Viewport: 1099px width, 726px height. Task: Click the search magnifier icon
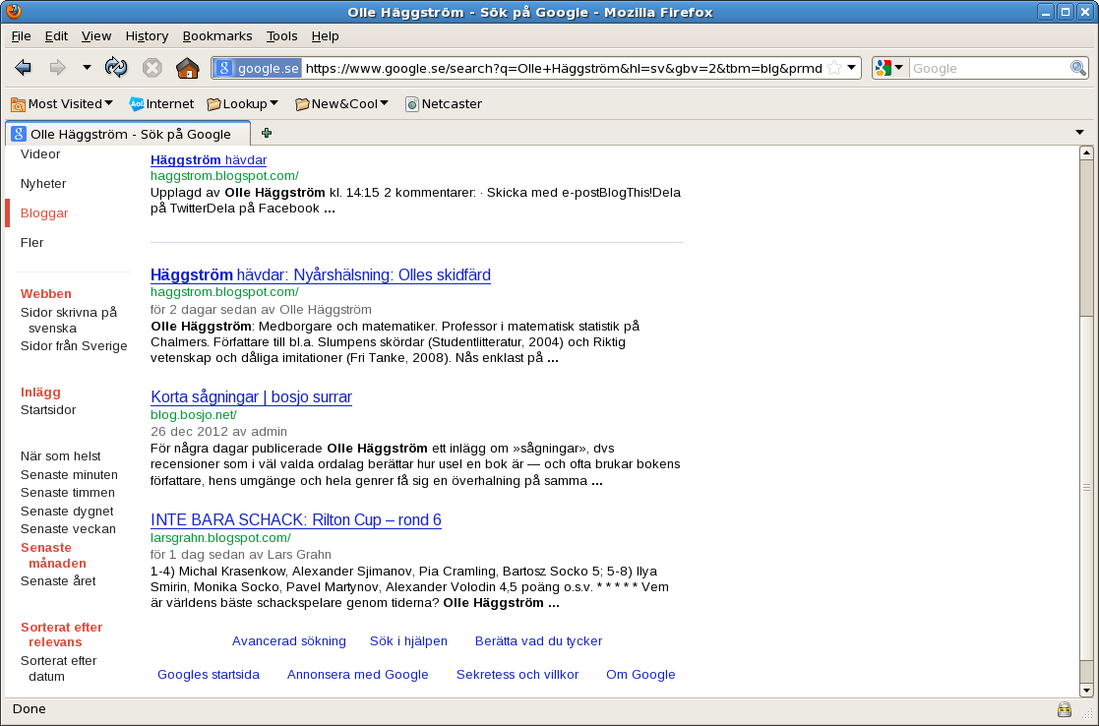point(1078,68)
